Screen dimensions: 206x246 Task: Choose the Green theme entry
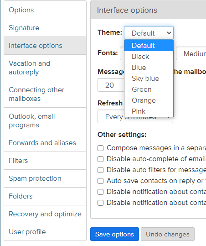[149, 89]
